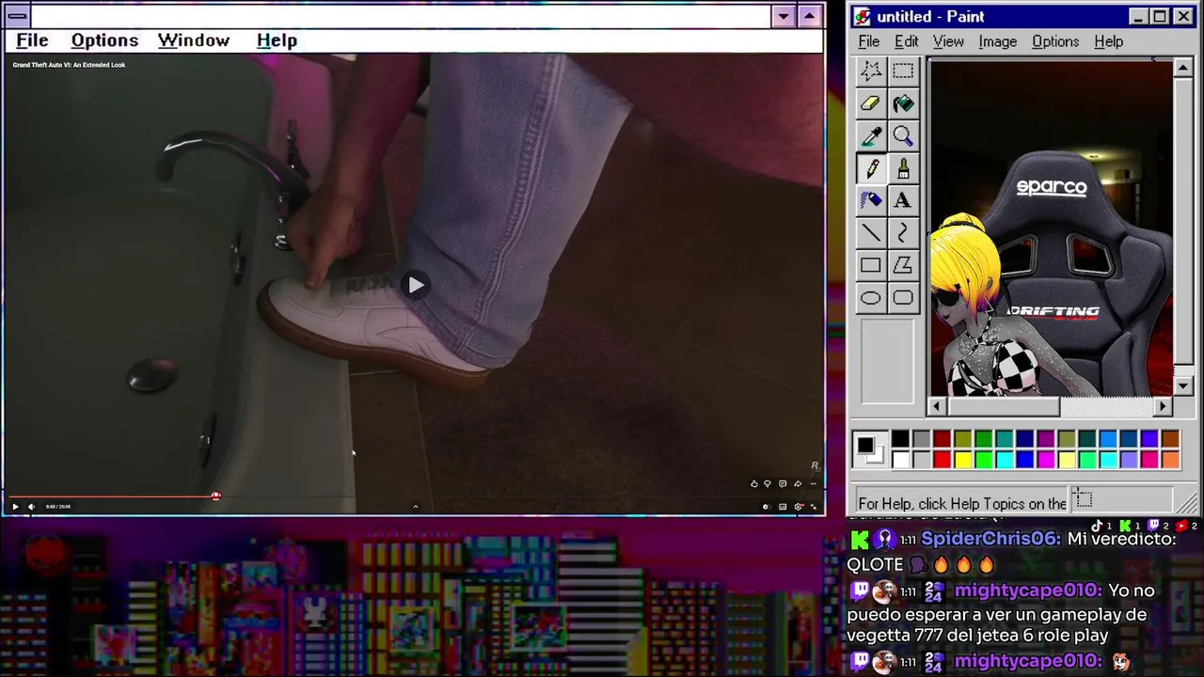Image resolution: width=1204 pixels, height=677 pixels.
Task: Click Paint's horizontal scrollbar left arrow
Action: click(937, 406)
